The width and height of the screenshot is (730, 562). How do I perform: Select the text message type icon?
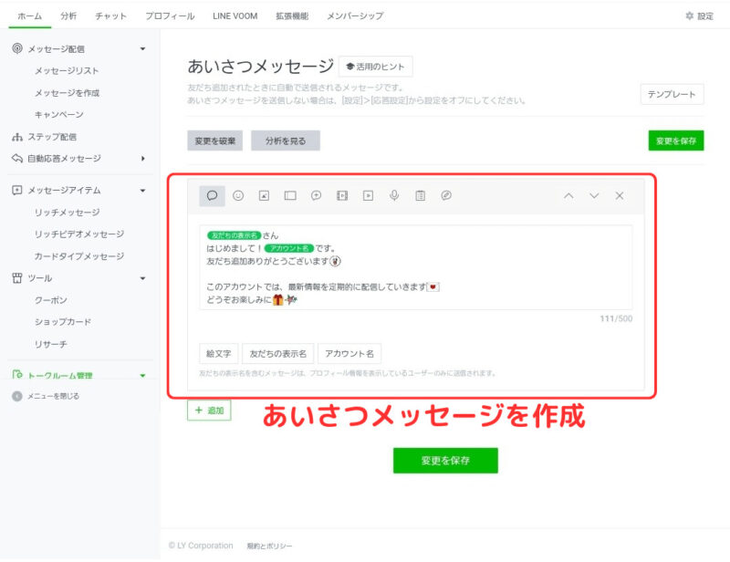212,195
